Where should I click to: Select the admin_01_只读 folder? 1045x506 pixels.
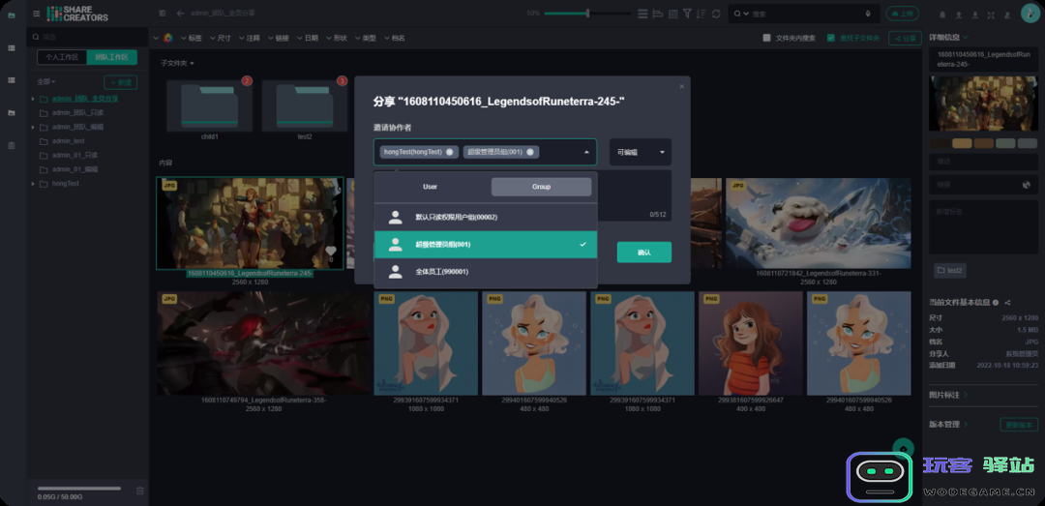pyautogui.click(x=75, y=156)
